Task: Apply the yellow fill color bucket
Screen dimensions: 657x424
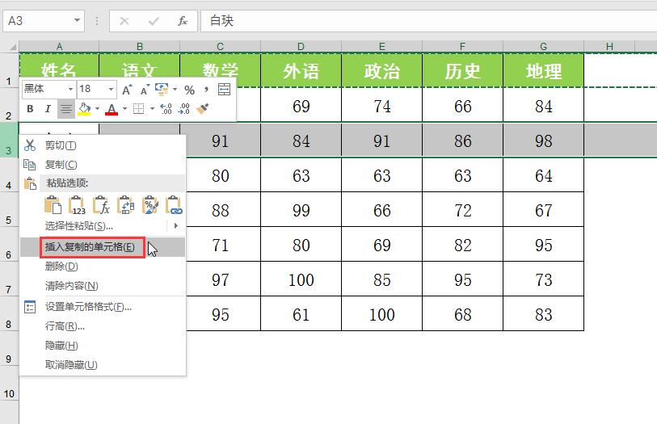Action: pos(84,109)
